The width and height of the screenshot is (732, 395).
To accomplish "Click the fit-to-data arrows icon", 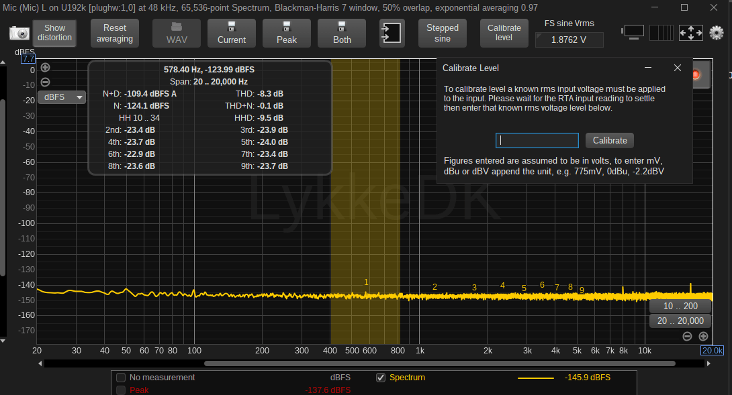I will 691,33.
